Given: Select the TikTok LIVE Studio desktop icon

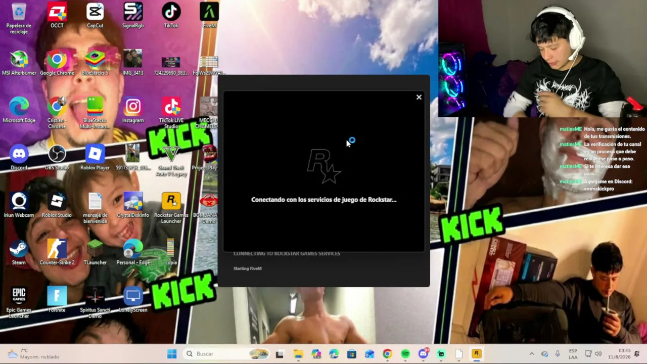Looking at the screenshot, I should coord(171,113).
